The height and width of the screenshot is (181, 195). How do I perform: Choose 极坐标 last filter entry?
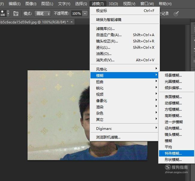coord(125,11)
